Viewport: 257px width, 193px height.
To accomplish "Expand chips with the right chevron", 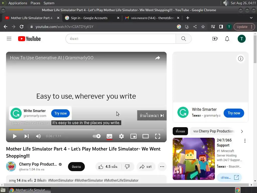I will tap(242, 131).
